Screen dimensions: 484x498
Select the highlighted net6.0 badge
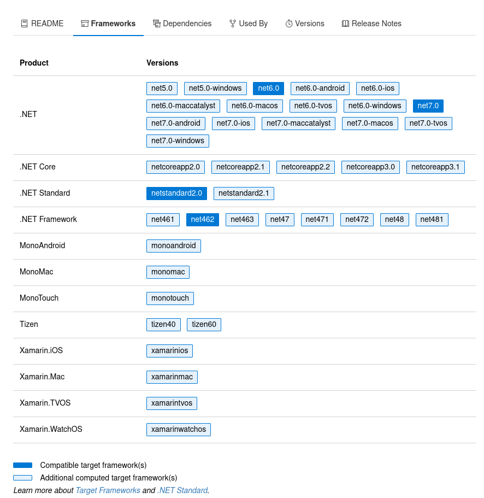(x=269, y=89)
